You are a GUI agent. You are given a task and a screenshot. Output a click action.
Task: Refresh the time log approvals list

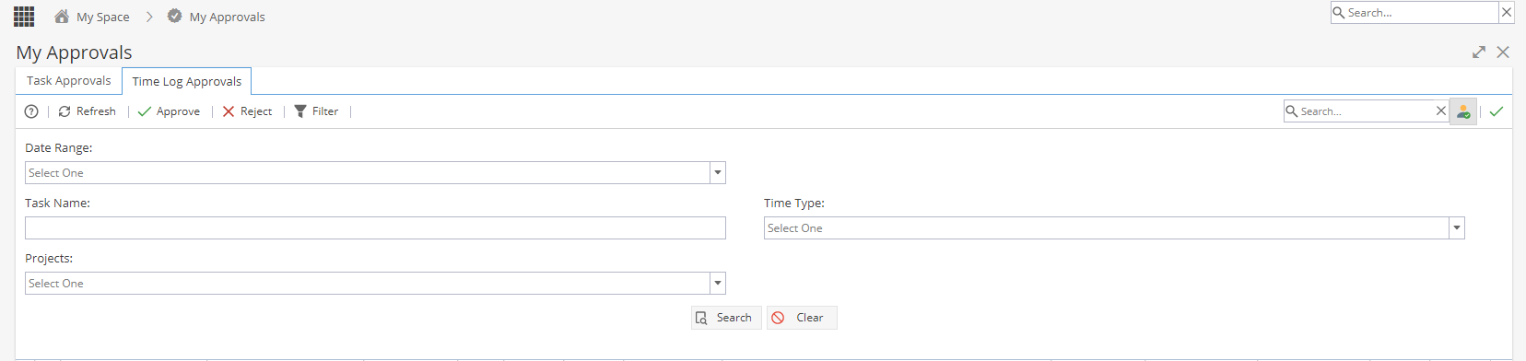(x=87, y=111)
